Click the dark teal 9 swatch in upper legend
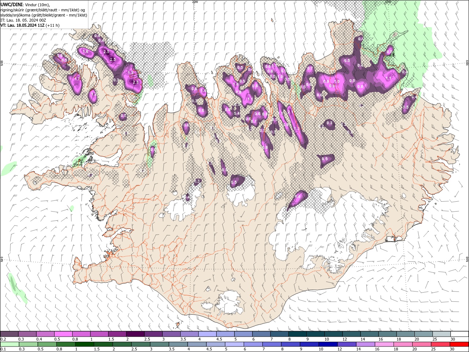Viewport: 469px width, 352px height. point(315,334)
